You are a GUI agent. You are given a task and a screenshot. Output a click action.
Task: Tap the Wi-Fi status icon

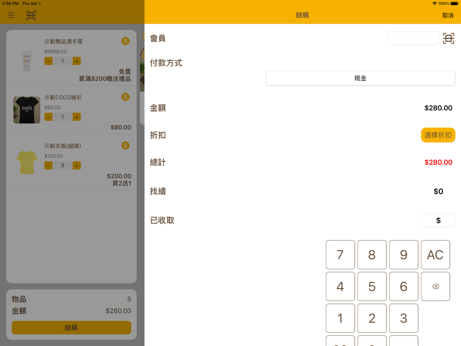click(x=434, y=3)
